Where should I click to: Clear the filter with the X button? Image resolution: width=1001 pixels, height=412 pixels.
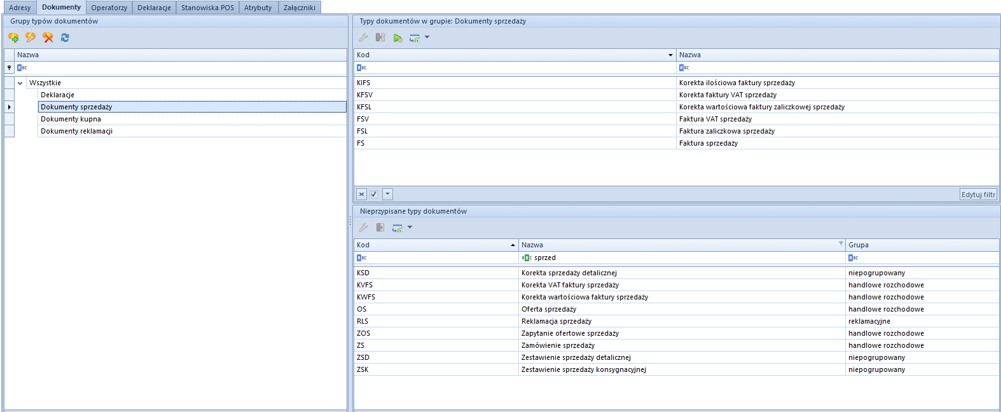point(361,195)
